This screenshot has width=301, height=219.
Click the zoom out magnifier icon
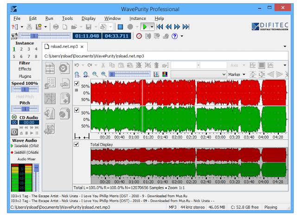point(95,75)
